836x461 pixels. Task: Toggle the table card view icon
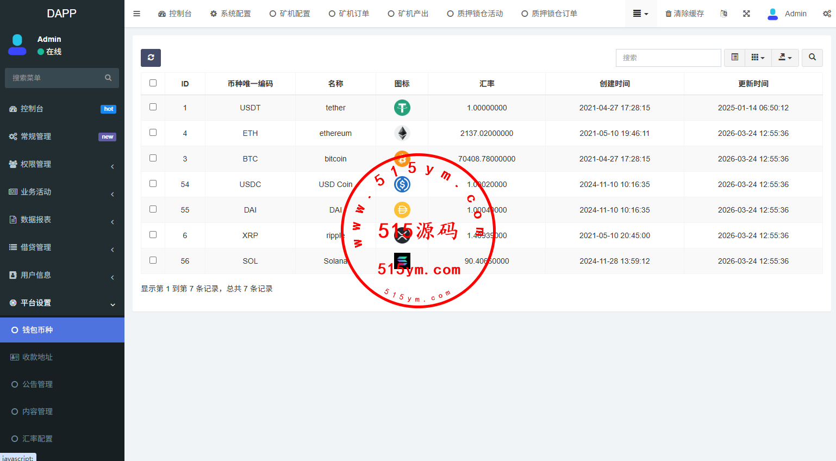pos(734,58)
